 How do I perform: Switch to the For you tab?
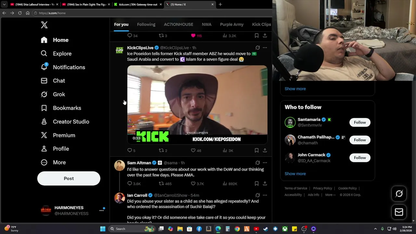tap(121, 24)
